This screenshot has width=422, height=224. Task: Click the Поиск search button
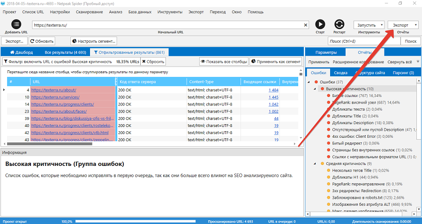click(x=410, y=41)
